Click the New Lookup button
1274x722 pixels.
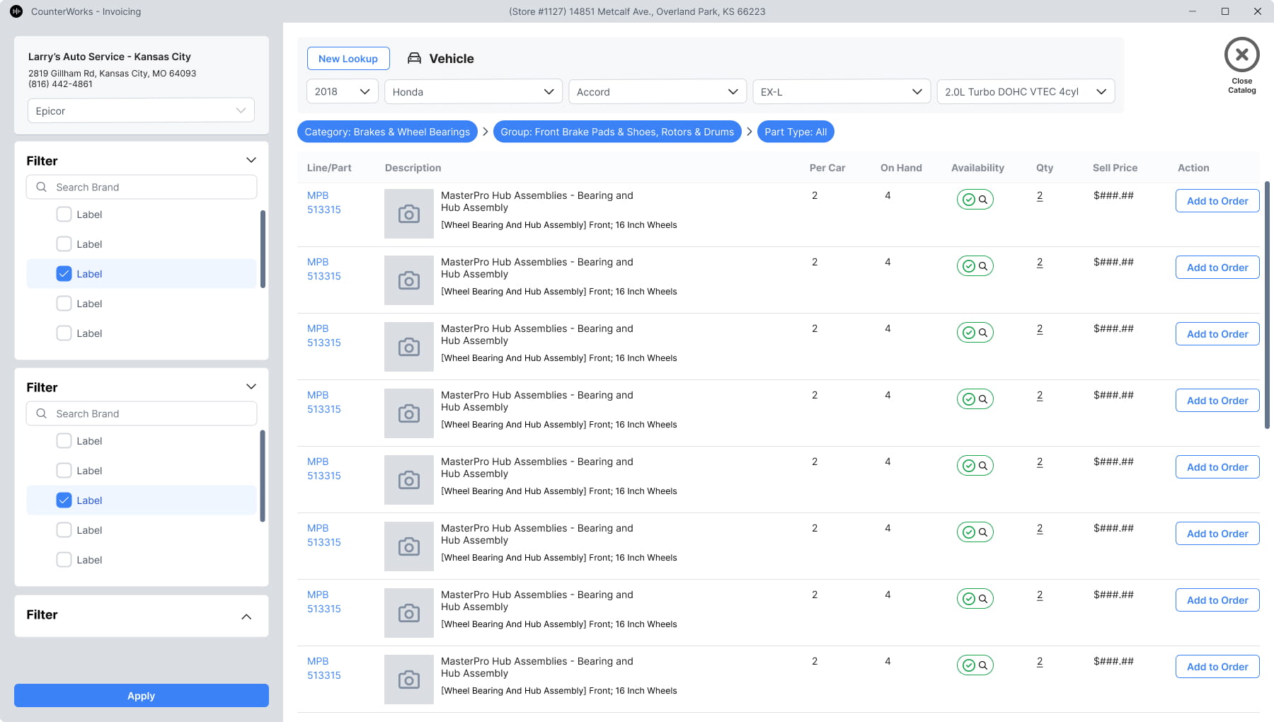coord(348,59)
